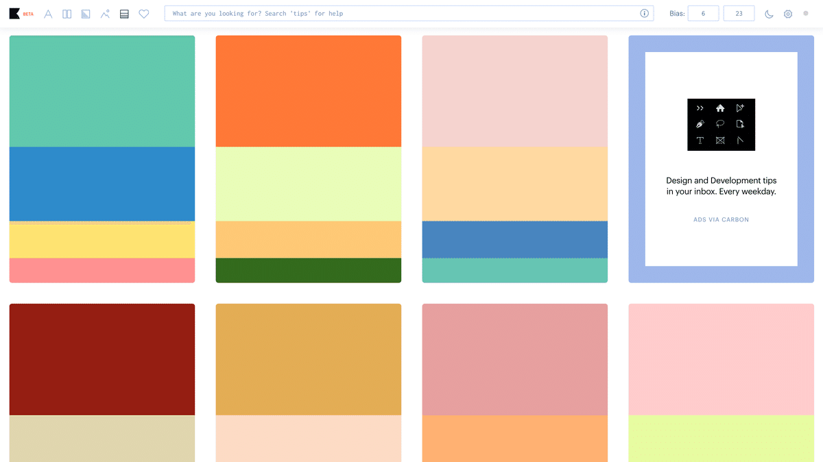
Task: Open the 'Design and Development tips' ad text
Action: click(x=721, y=186)
